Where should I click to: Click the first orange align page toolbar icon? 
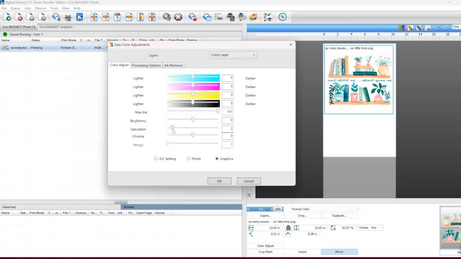tap(94, 17)
